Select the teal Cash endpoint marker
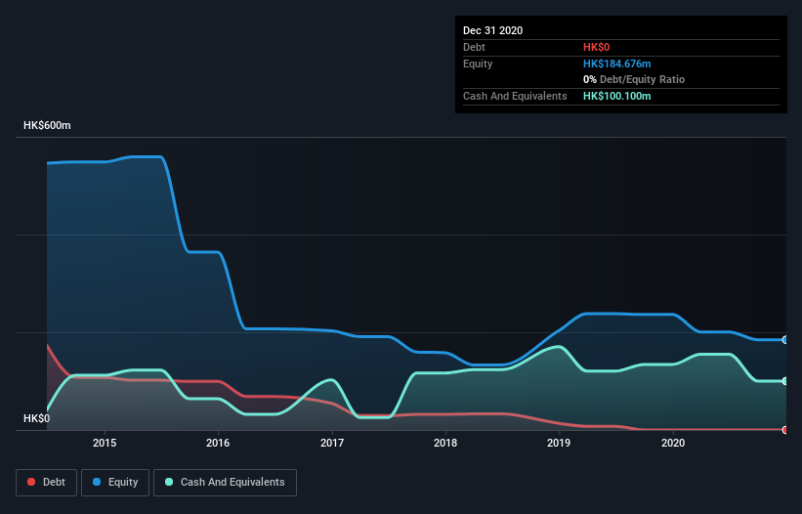The image size is (802, 514). tap(785, 381)
